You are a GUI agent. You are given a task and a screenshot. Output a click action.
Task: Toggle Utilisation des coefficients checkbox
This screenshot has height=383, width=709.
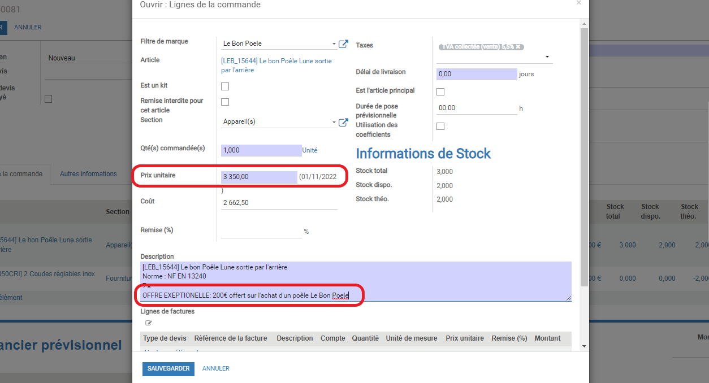(440, 126)
